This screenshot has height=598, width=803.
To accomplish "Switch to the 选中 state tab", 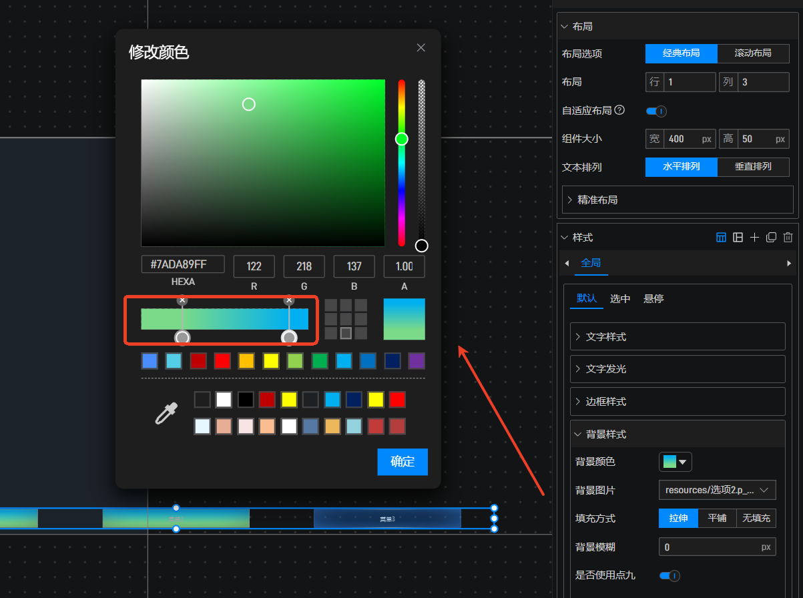I will 620,298.
